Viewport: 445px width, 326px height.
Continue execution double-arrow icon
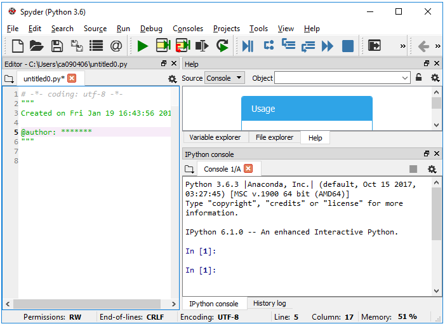(x=328, y=46)
